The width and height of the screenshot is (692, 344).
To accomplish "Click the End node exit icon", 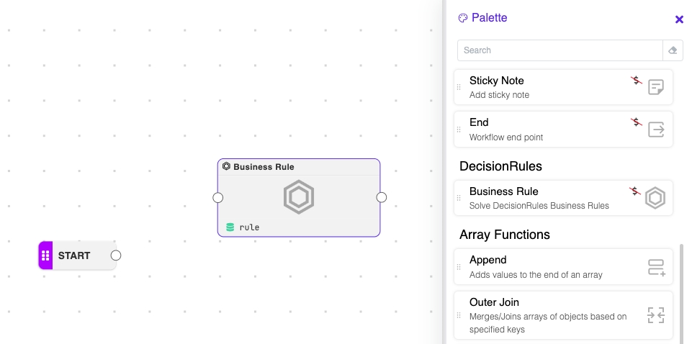I will point(655,130).
